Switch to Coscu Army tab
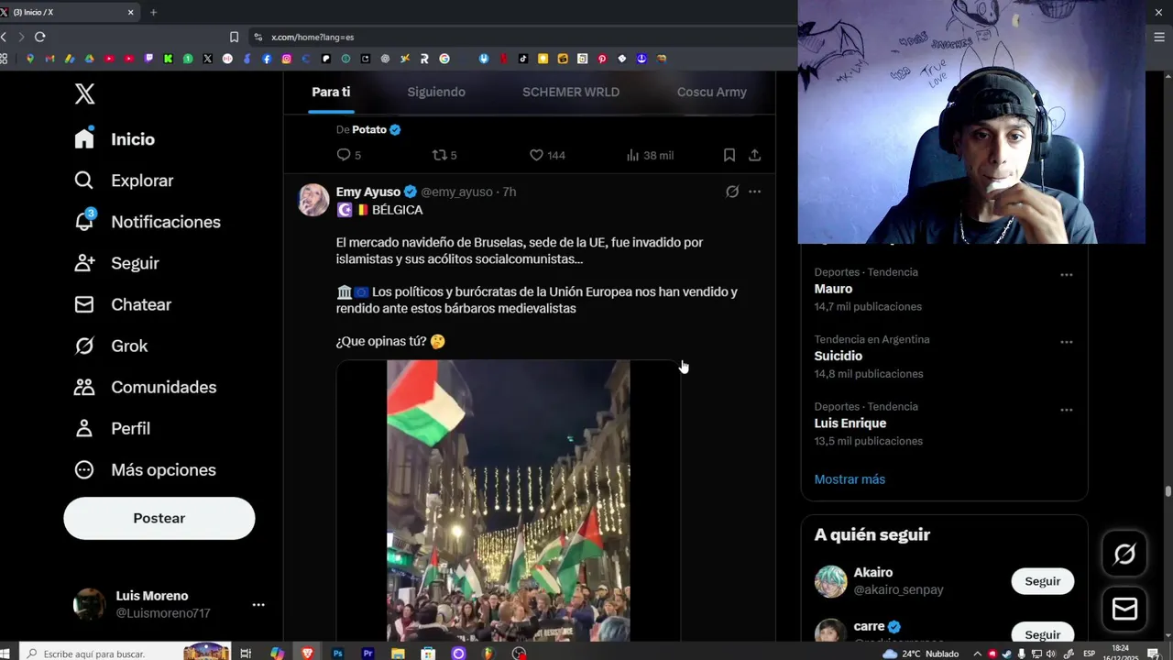This screenshot has height=660, width=1173. [x=712, y=92]
